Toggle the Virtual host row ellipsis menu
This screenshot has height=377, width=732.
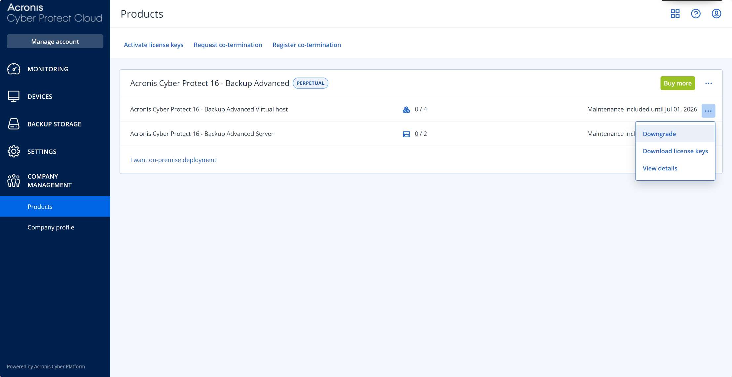coord(708,111)
